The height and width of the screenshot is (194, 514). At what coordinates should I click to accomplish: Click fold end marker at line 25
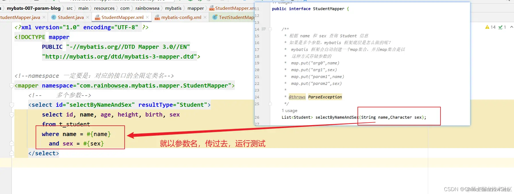click(270, 104)
